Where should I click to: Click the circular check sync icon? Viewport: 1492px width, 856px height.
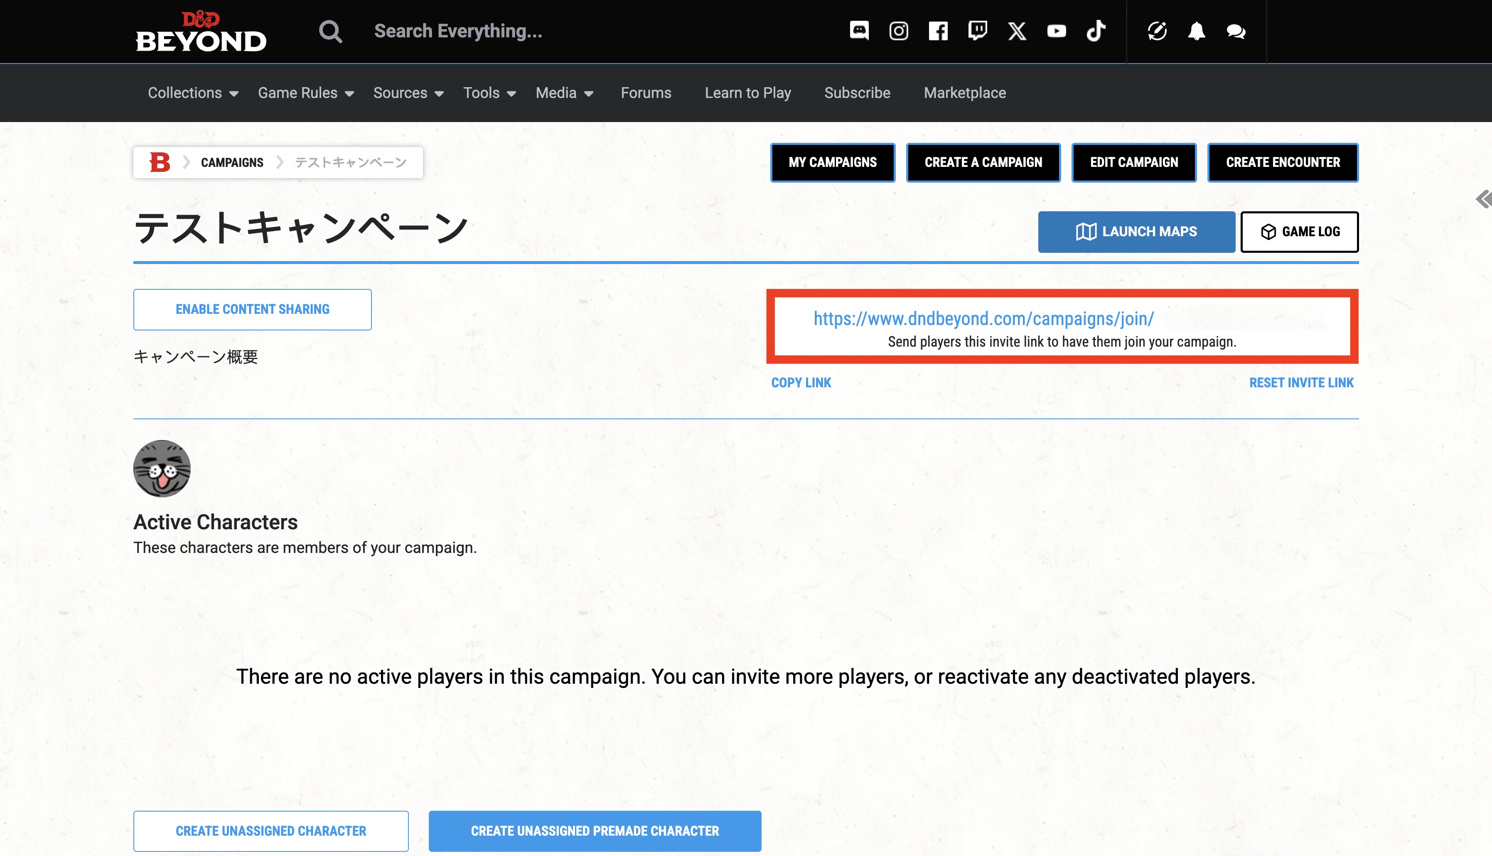[x=1157, y=31]
